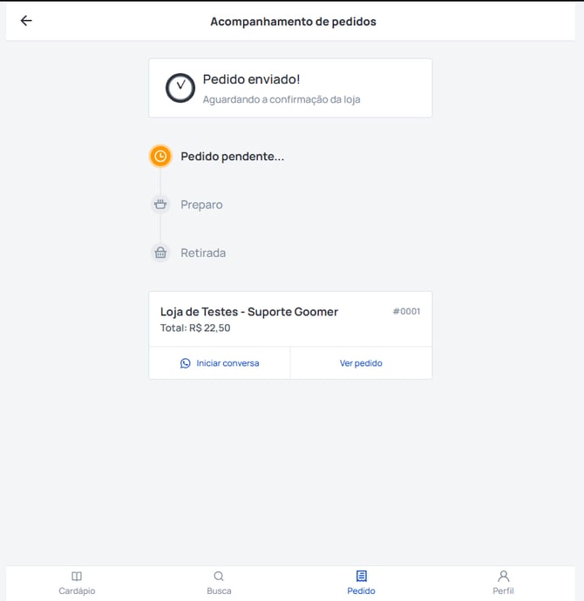The width and height of the screenshot is (584, 601).
Task: Click the order number #0001
Action: [x=406, y=311]
